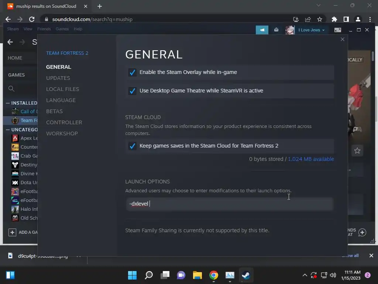Open the 1.024 MB available link

click(x=311, y=159)
